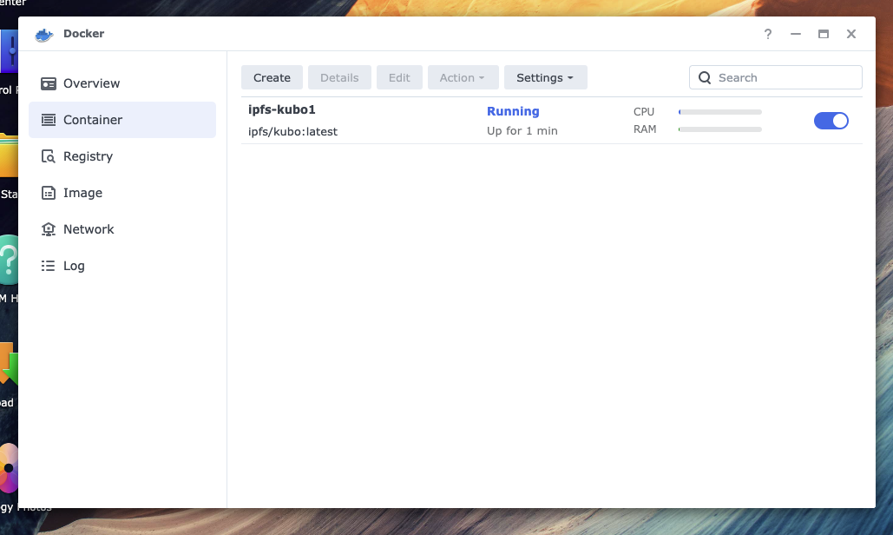Viewport: 893px width, 535px height.
Task: Click the Docker whale logo icon
Action: [44, 35]
